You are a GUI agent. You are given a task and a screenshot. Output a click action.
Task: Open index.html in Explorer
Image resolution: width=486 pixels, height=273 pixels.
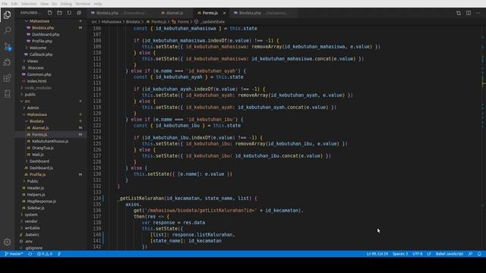(x=36, y=81)
